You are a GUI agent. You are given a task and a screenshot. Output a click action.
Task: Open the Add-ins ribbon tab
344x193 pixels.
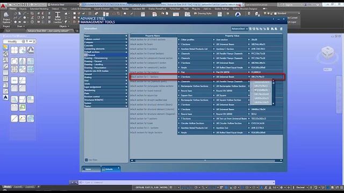coord(207,9)
